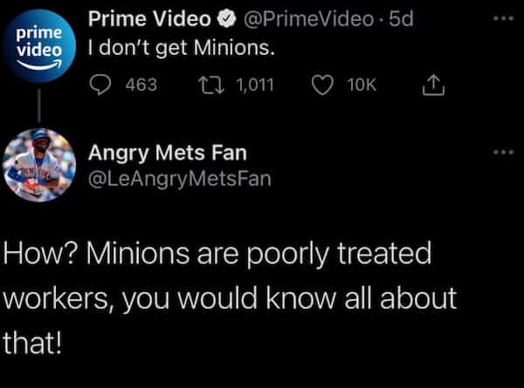524x388 pixels.
Task: Click the Angry Mets Fan display name
Action: tap(168, 153)
